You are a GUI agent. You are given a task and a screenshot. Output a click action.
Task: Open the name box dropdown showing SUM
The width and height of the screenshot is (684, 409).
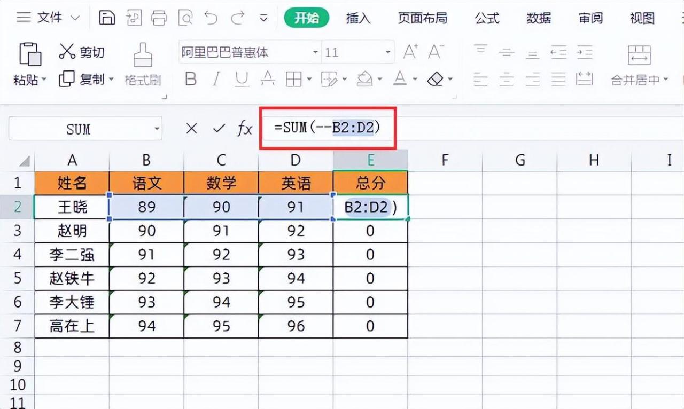(x=157, y=129)
